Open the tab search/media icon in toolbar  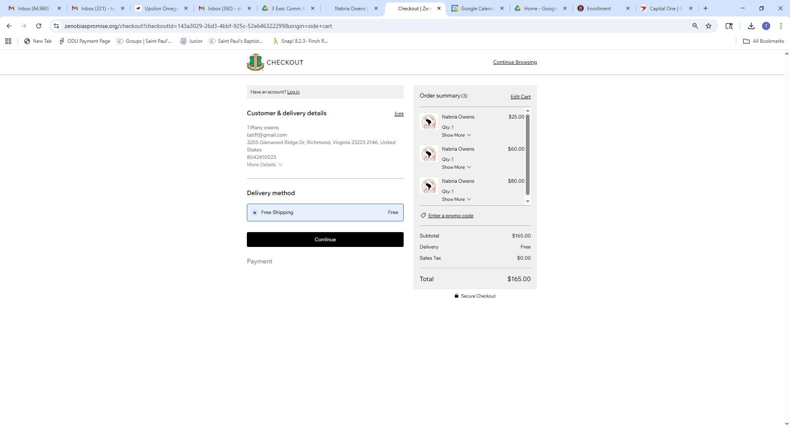click(729, 26)
